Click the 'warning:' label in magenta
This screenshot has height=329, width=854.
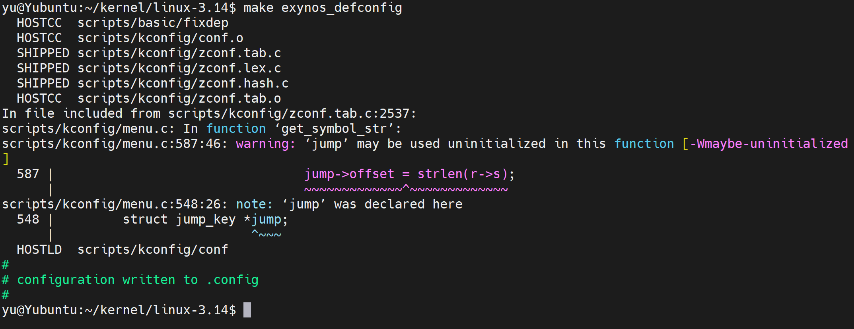(265, 144)
